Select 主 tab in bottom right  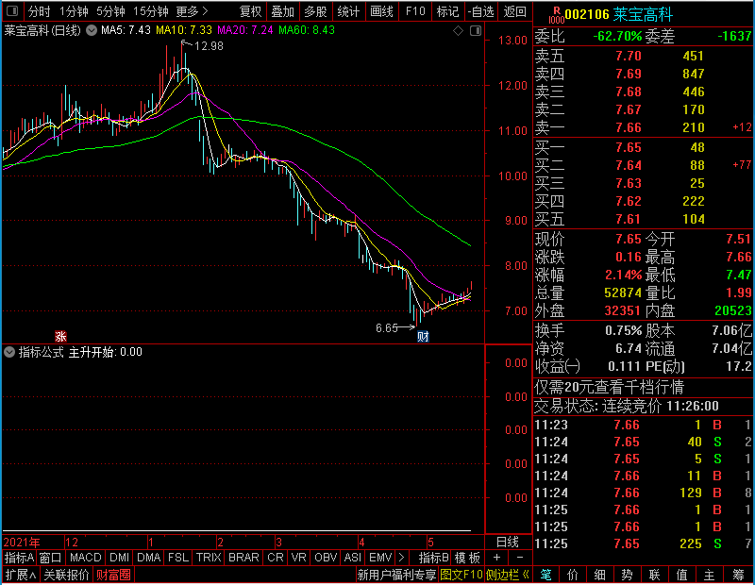710,575
